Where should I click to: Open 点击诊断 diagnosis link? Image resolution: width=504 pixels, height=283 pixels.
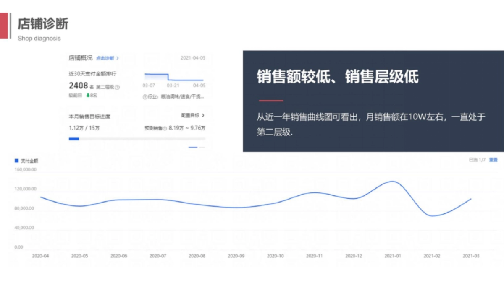[106, 59]
